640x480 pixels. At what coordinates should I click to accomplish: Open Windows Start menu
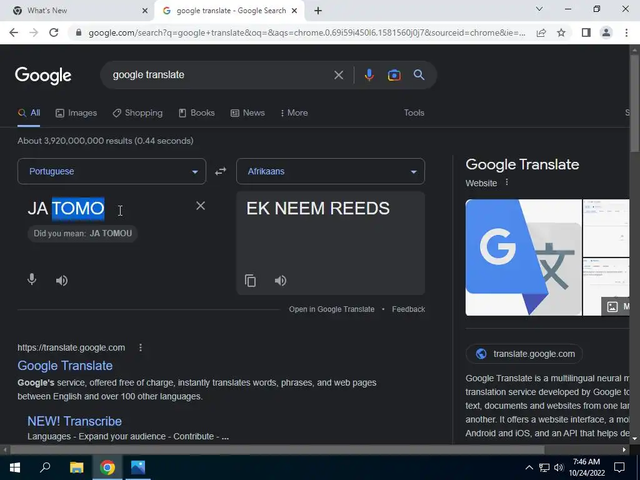[x=15, y=467]
